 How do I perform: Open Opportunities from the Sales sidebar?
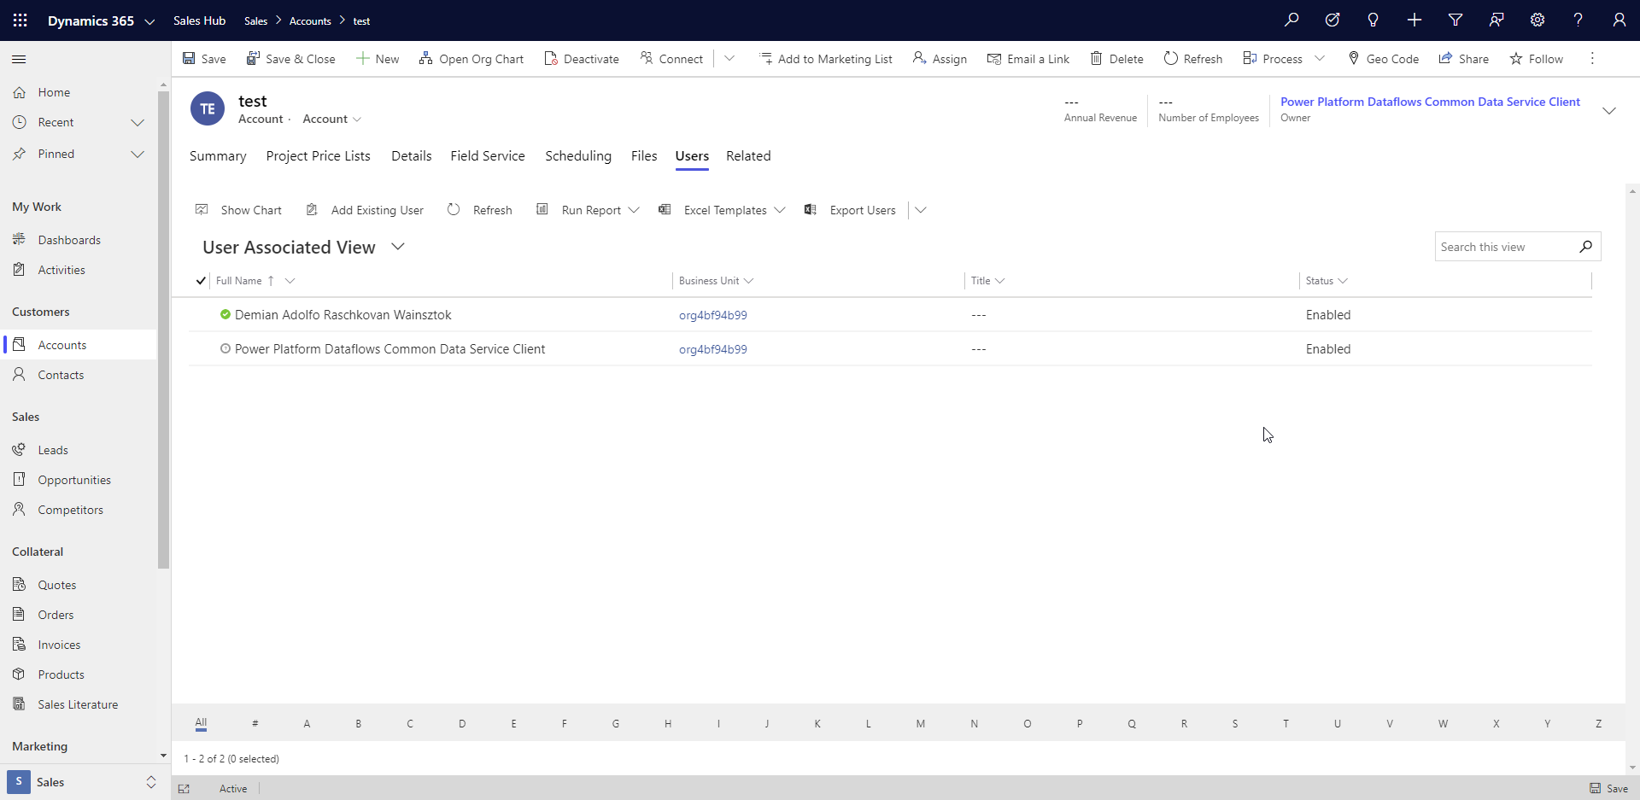point(74,479)
